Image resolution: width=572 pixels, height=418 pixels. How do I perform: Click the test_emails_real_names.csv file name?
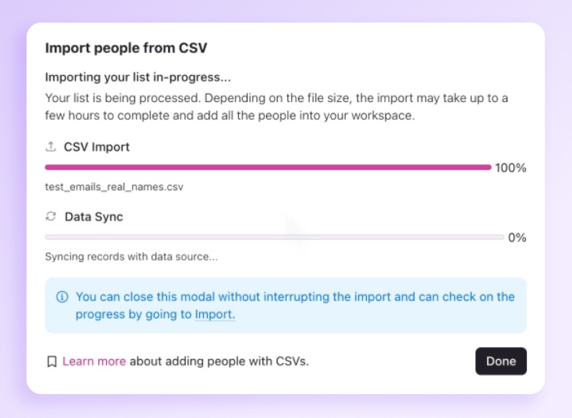click(x=114, y=187)
